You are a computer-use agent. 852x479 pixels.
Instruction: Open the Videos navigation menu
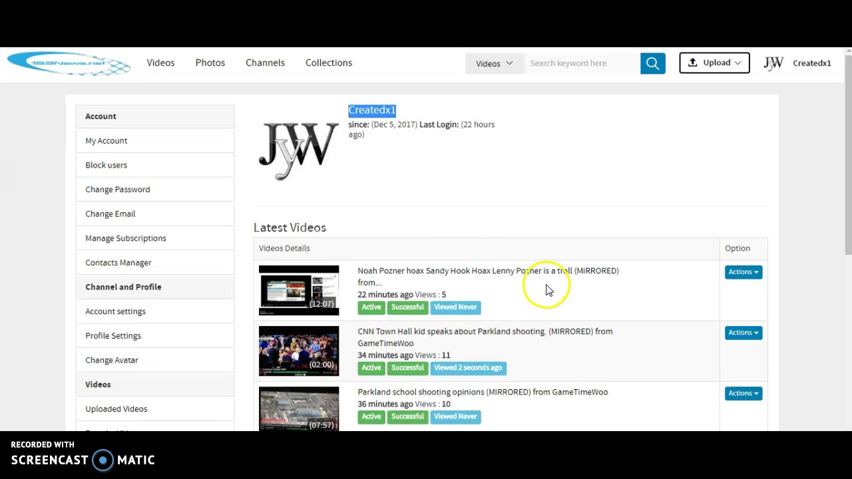pyautogui.click(x=160, y=63)
